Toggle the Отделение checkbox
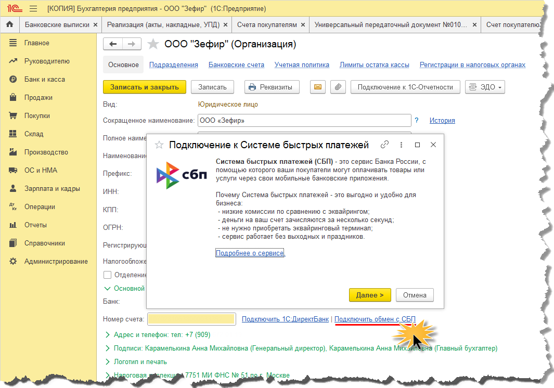This screenshot has height=388, width=554. pos(107,275)
